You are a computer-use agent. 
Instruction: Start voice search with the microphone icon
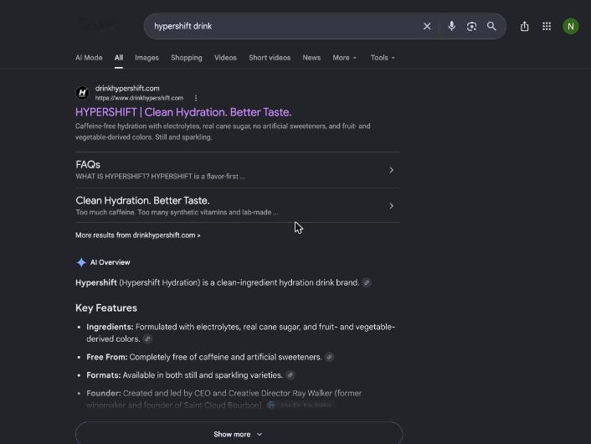pos(451,27)
